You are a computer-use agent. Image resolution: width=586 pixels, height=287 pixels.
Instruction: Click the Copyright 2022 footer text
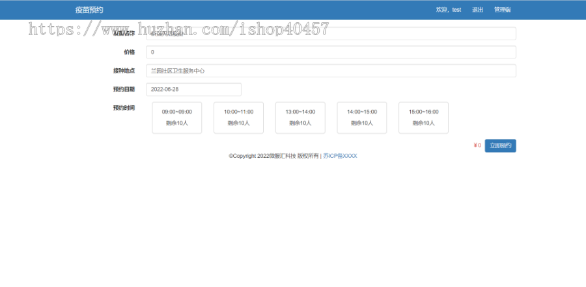(273, 156)
